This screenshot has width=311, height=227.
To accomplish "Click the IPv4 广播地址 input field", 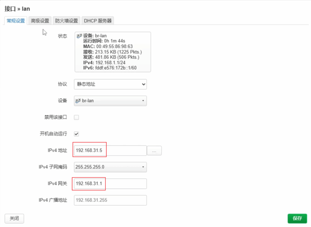I will [x=110, y=200].
